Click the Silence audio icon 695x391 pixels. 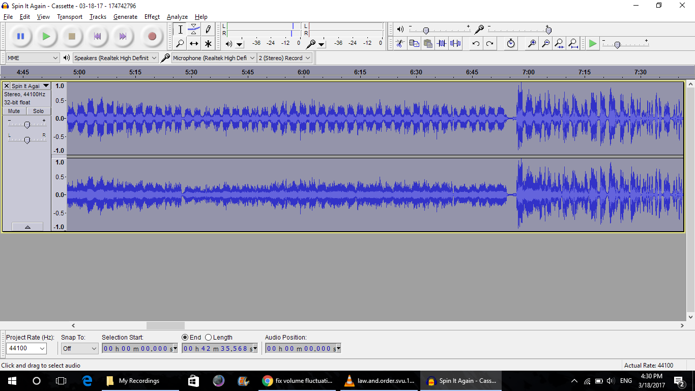[x=455, y=43]
